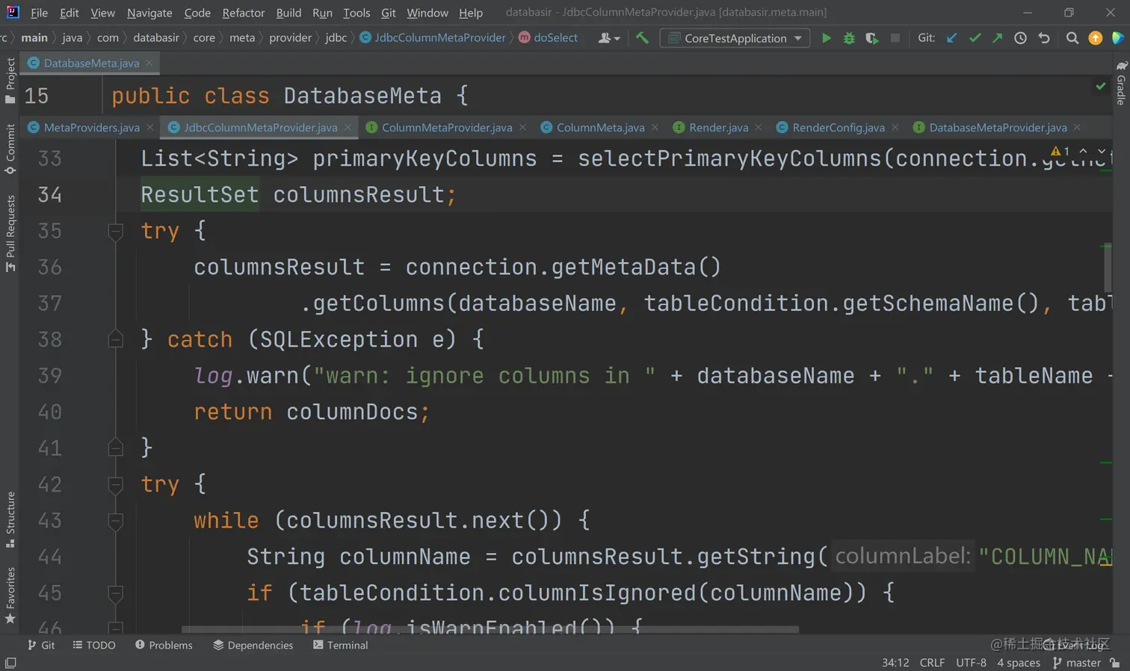Open the Window menu

click(427, 13)
